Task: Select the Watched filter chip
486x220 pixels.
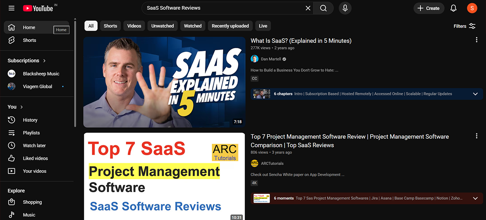Action: (x=193, y=26)
